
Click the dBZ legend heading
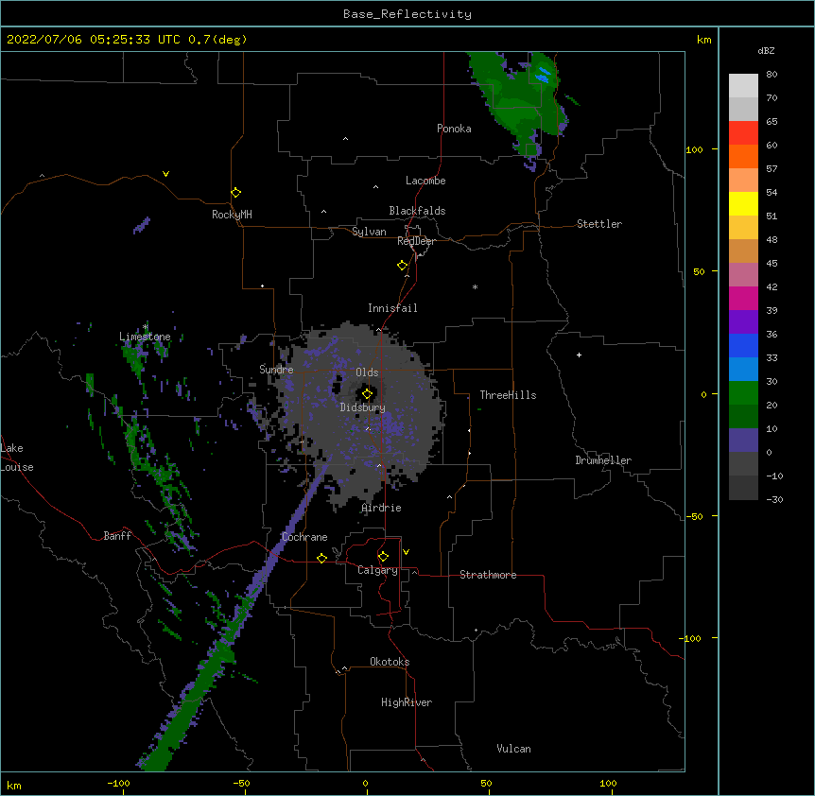coord(766,50)
